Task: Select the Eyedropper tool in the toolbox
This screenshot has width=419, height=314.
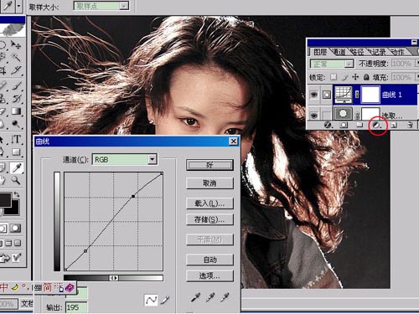Action: (x=17, y=167)
